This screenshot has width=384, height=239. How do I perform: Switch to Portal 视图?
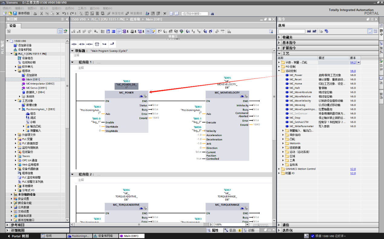tap(18, 236)
